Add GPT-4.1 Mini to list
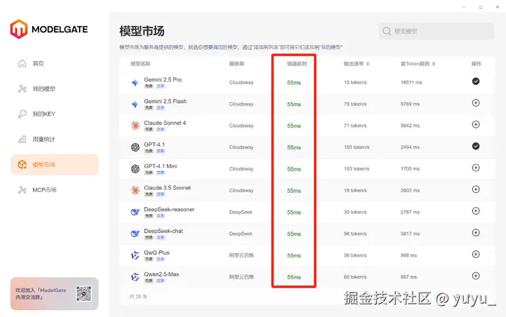The width and height of the screenshot is (506, 317). pos(476,168)
